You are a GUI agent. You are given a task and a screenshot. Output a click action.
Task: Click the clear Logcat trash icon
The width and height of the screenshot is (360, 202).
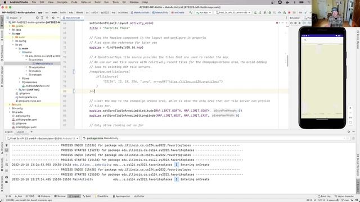(x=6, y=145)
